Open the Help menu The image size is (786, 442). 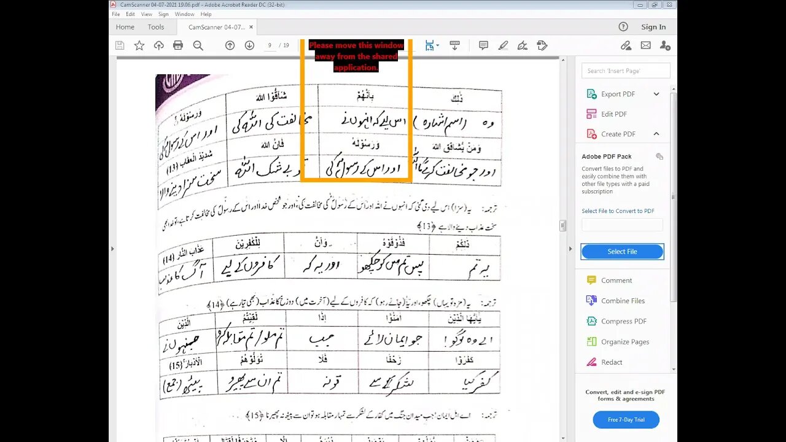[206, 14]
